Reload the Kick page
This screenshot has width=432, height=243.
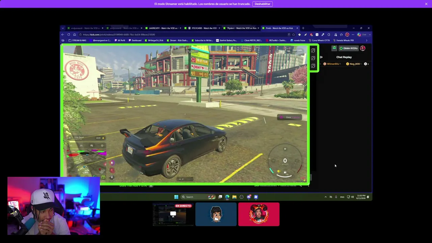click(69, 34)
